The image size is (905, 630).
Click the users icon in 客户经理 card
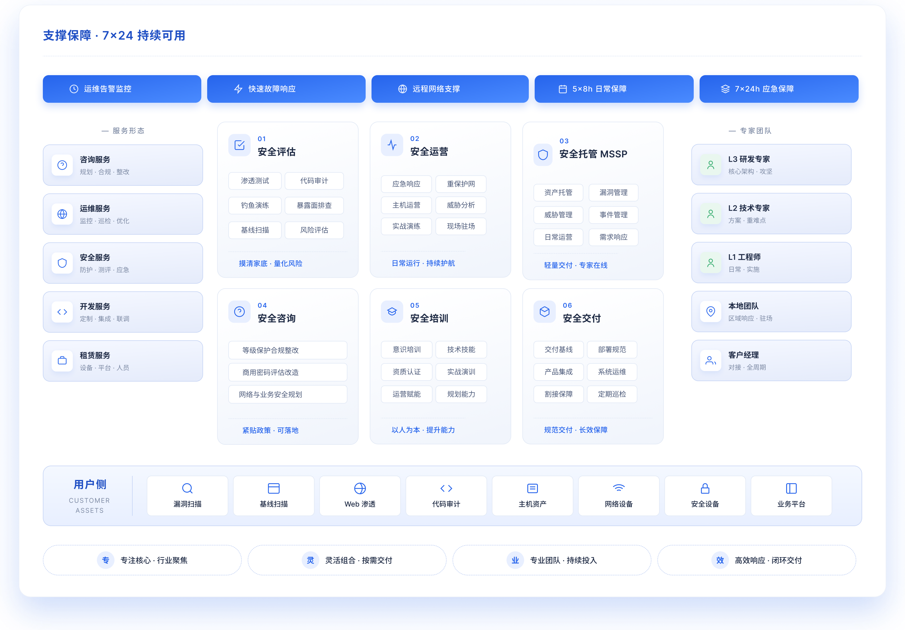pos(711,360)
